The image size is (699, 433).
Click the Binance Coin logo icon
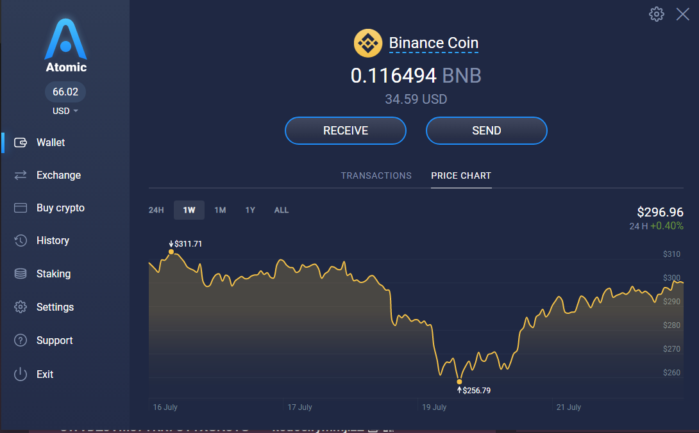coord(368,43)
